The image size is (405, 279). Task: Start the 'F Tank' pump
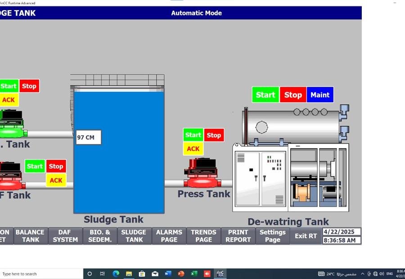pos(35,166)
